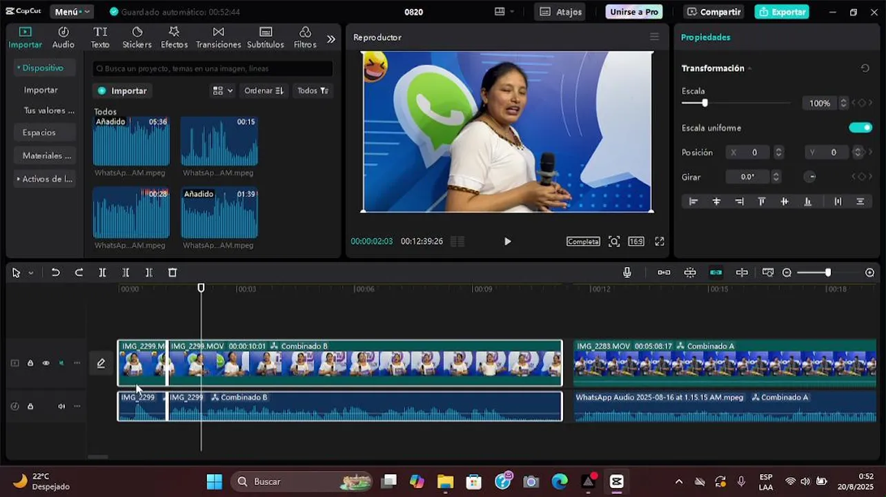Mute the audio track speaker icon

coord(61,407)
